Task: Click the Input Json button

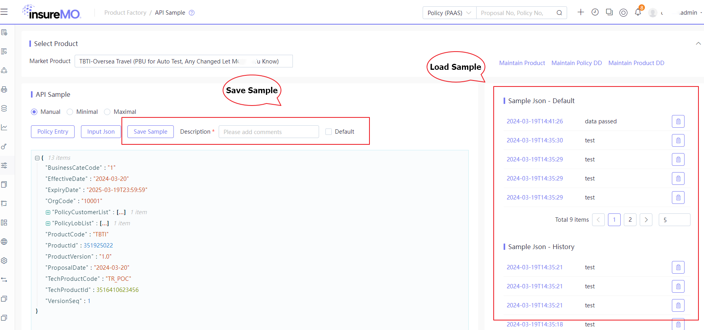Action: (x=101, y=132)
